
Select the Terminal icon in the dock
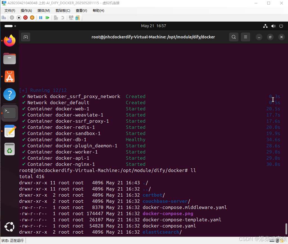10,113
